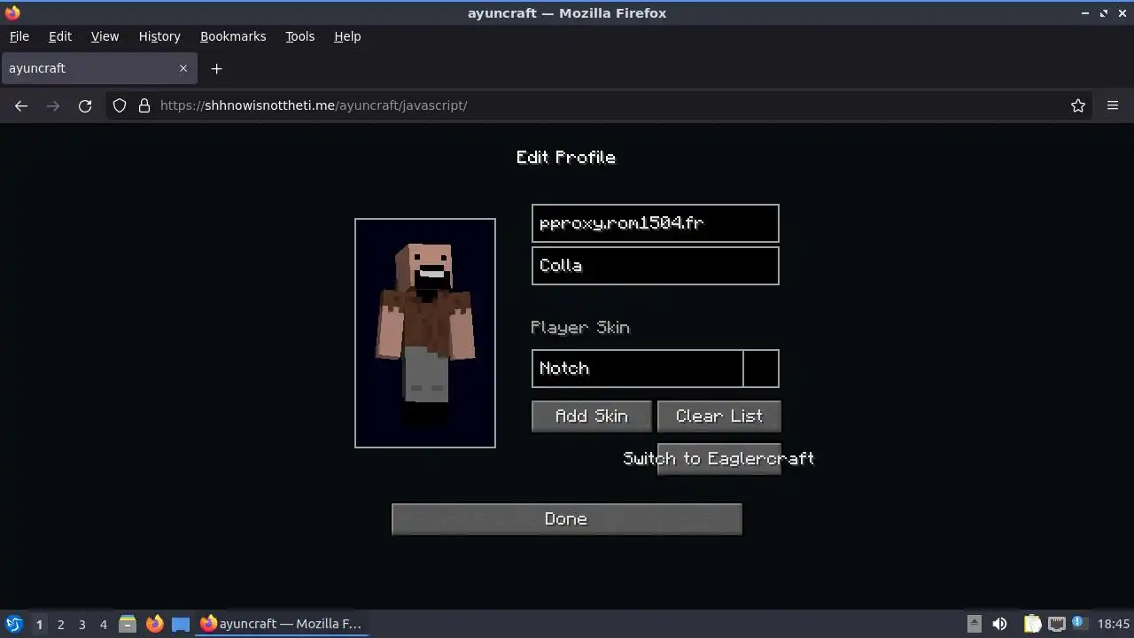This screenshot has height=638, width=1134.
Task: Switch to workspace 2
Action: pyautogui.click(x=60, y=624)
